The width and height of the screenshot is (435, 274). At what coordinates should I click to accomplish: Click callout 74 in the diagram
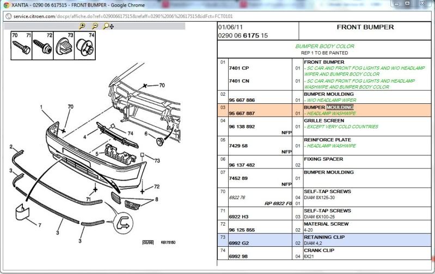130,133
